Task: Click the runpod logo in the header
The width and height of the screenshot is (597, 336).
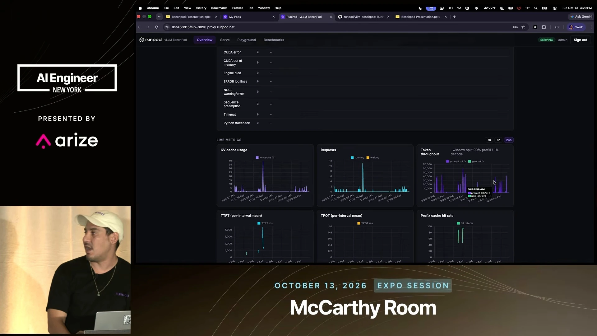Action: (150, 40)
